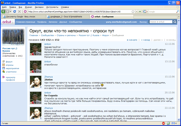Viewport: 181px width, 126px height.
Task: Open tab list dropdown arrow
Action: click(x=179, y=17)
